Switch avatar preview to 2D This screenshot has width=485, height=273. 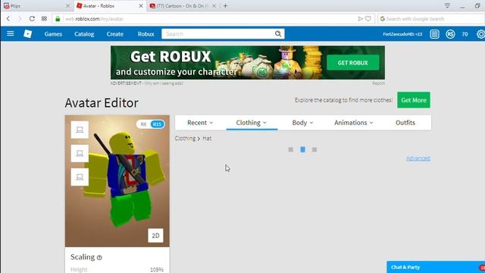click(x=155, y=236)
